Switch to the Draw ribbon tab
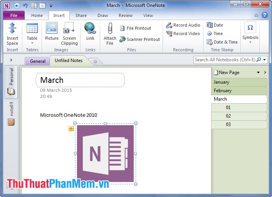 103,15
